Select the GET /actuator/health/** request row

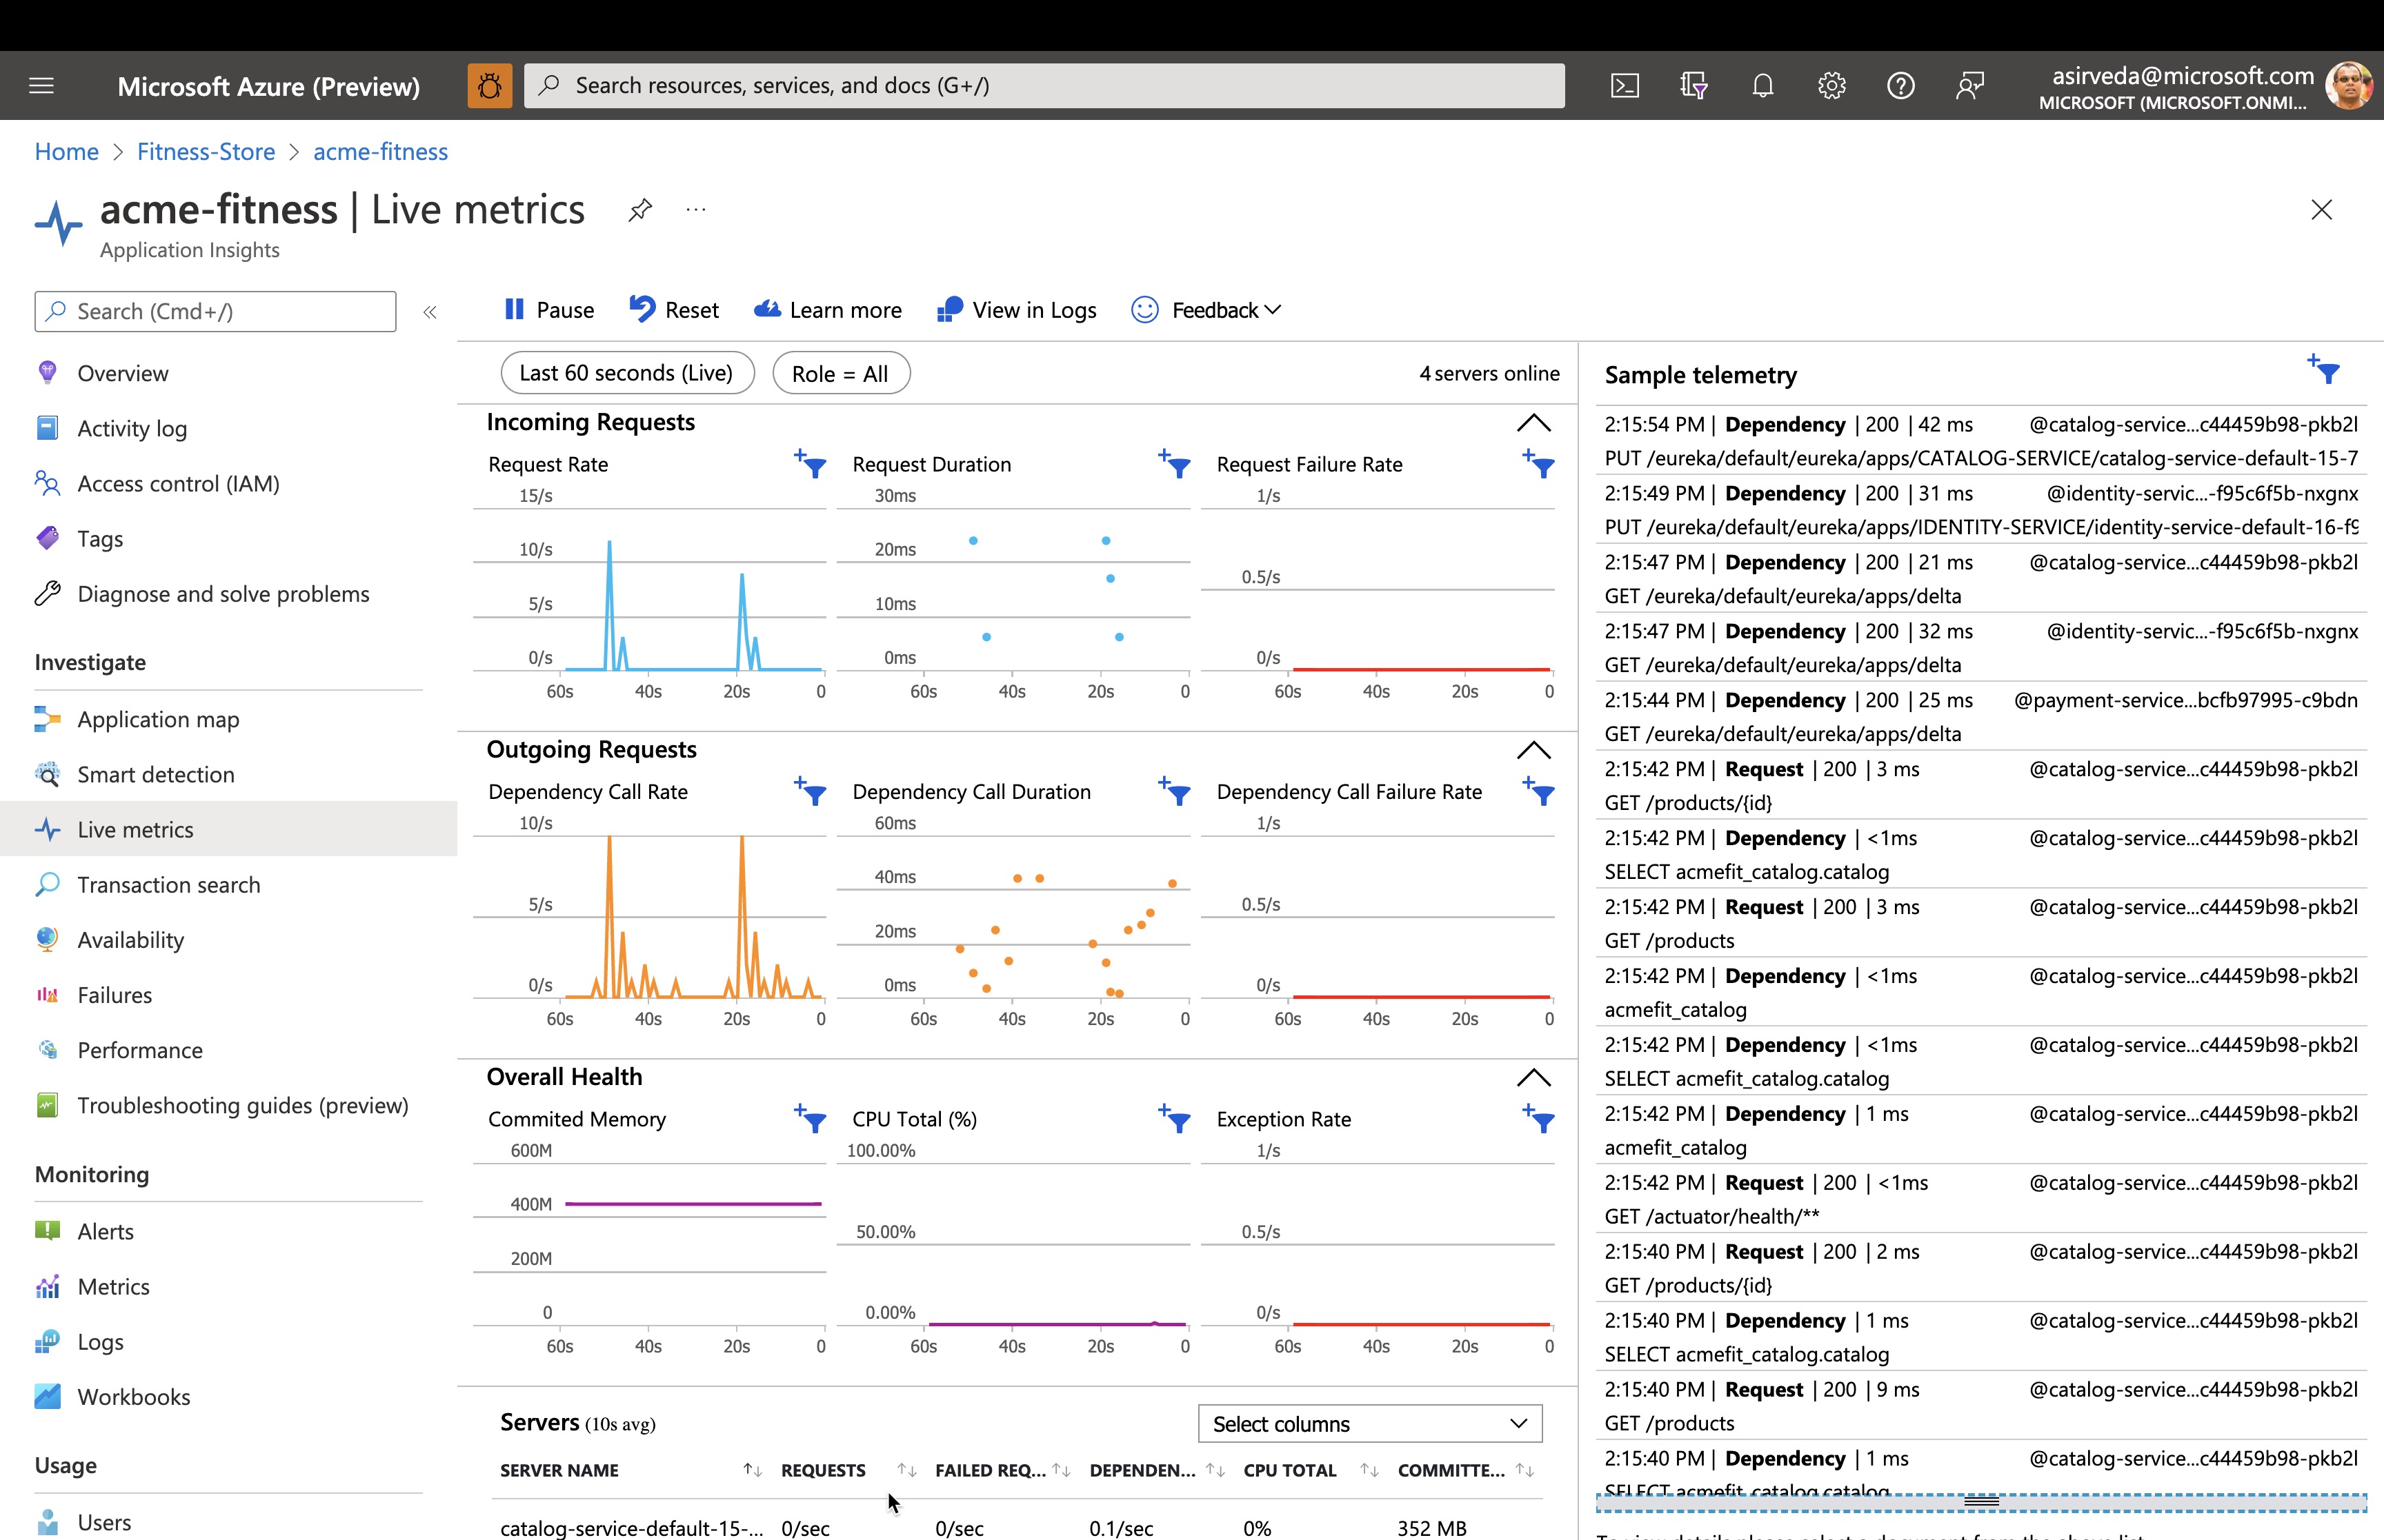pyautogui.click(x=1981, y=1199)
